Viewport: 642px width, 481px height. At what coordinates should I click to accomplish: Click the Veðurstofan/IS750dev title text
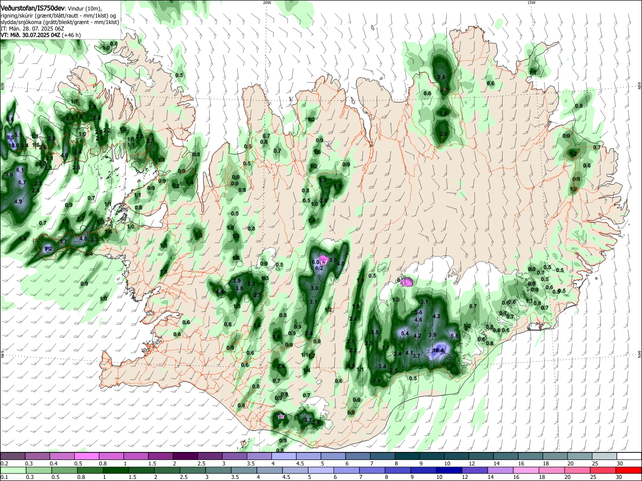pos(32,9)
